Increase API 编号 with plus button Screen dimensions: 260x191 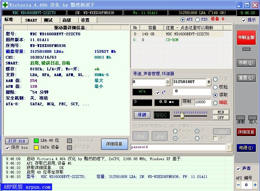point(255,185)
